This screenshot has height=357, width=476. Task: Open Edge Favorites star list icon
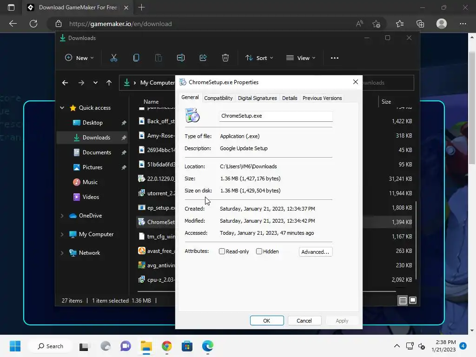(x=400, y=24)
